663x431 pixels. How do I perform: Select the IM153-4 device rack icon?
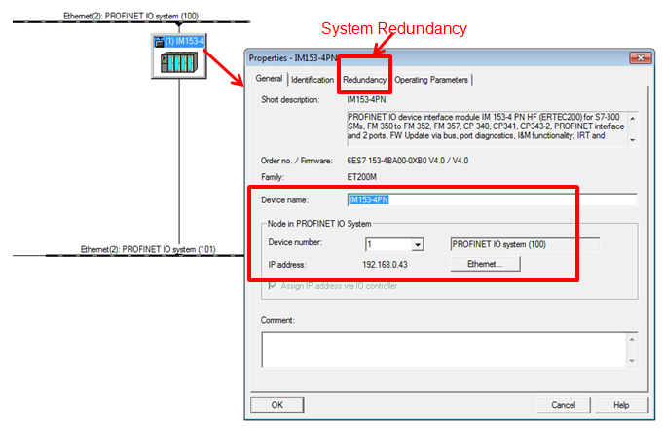coord(179,62)
